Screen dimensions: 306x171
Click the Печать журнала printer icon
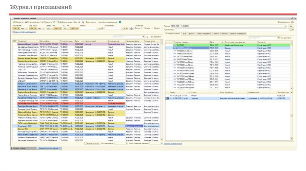coord(26,22)
